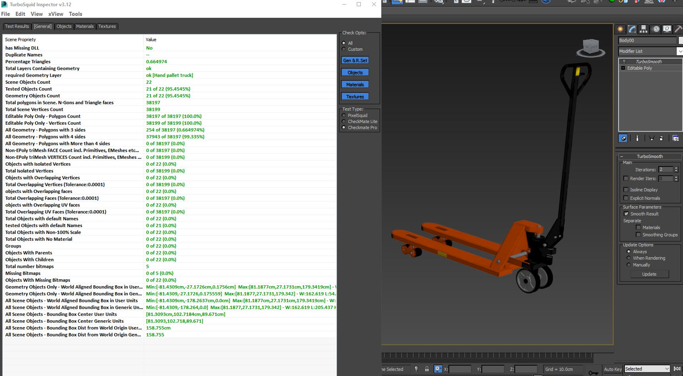Check Separate by Smoothing Groups checkbox

(x=638, y=235)
